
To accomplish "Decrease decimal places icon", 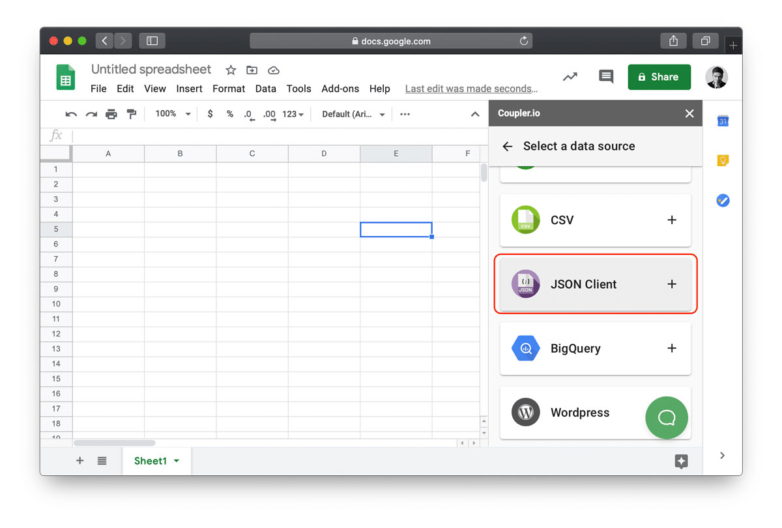I will (249, 115).
